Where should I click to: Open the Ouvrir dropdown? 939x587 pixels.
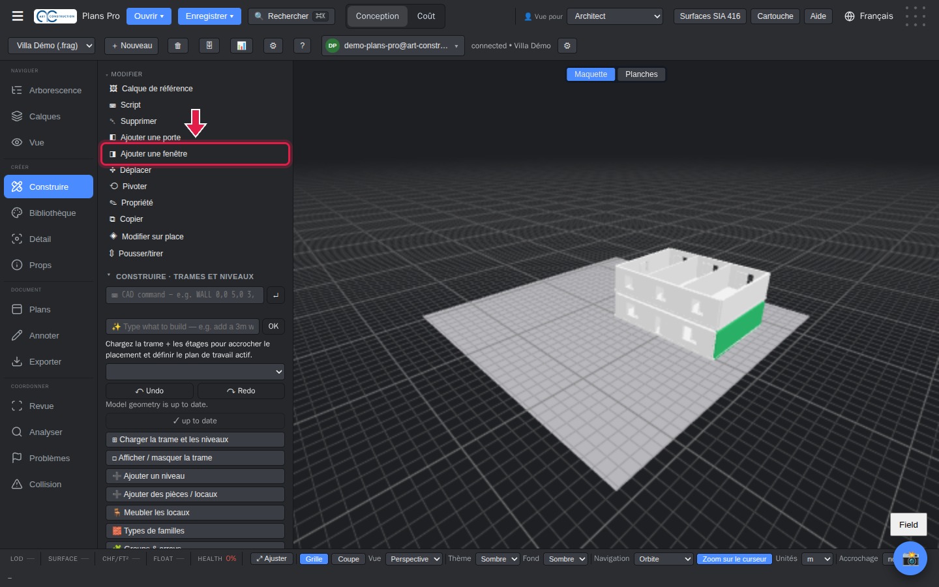point(148,16)
